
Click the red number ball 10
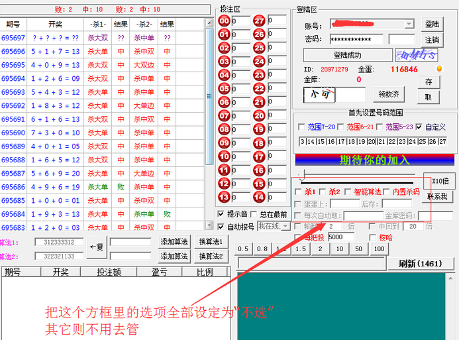(225, 156)
